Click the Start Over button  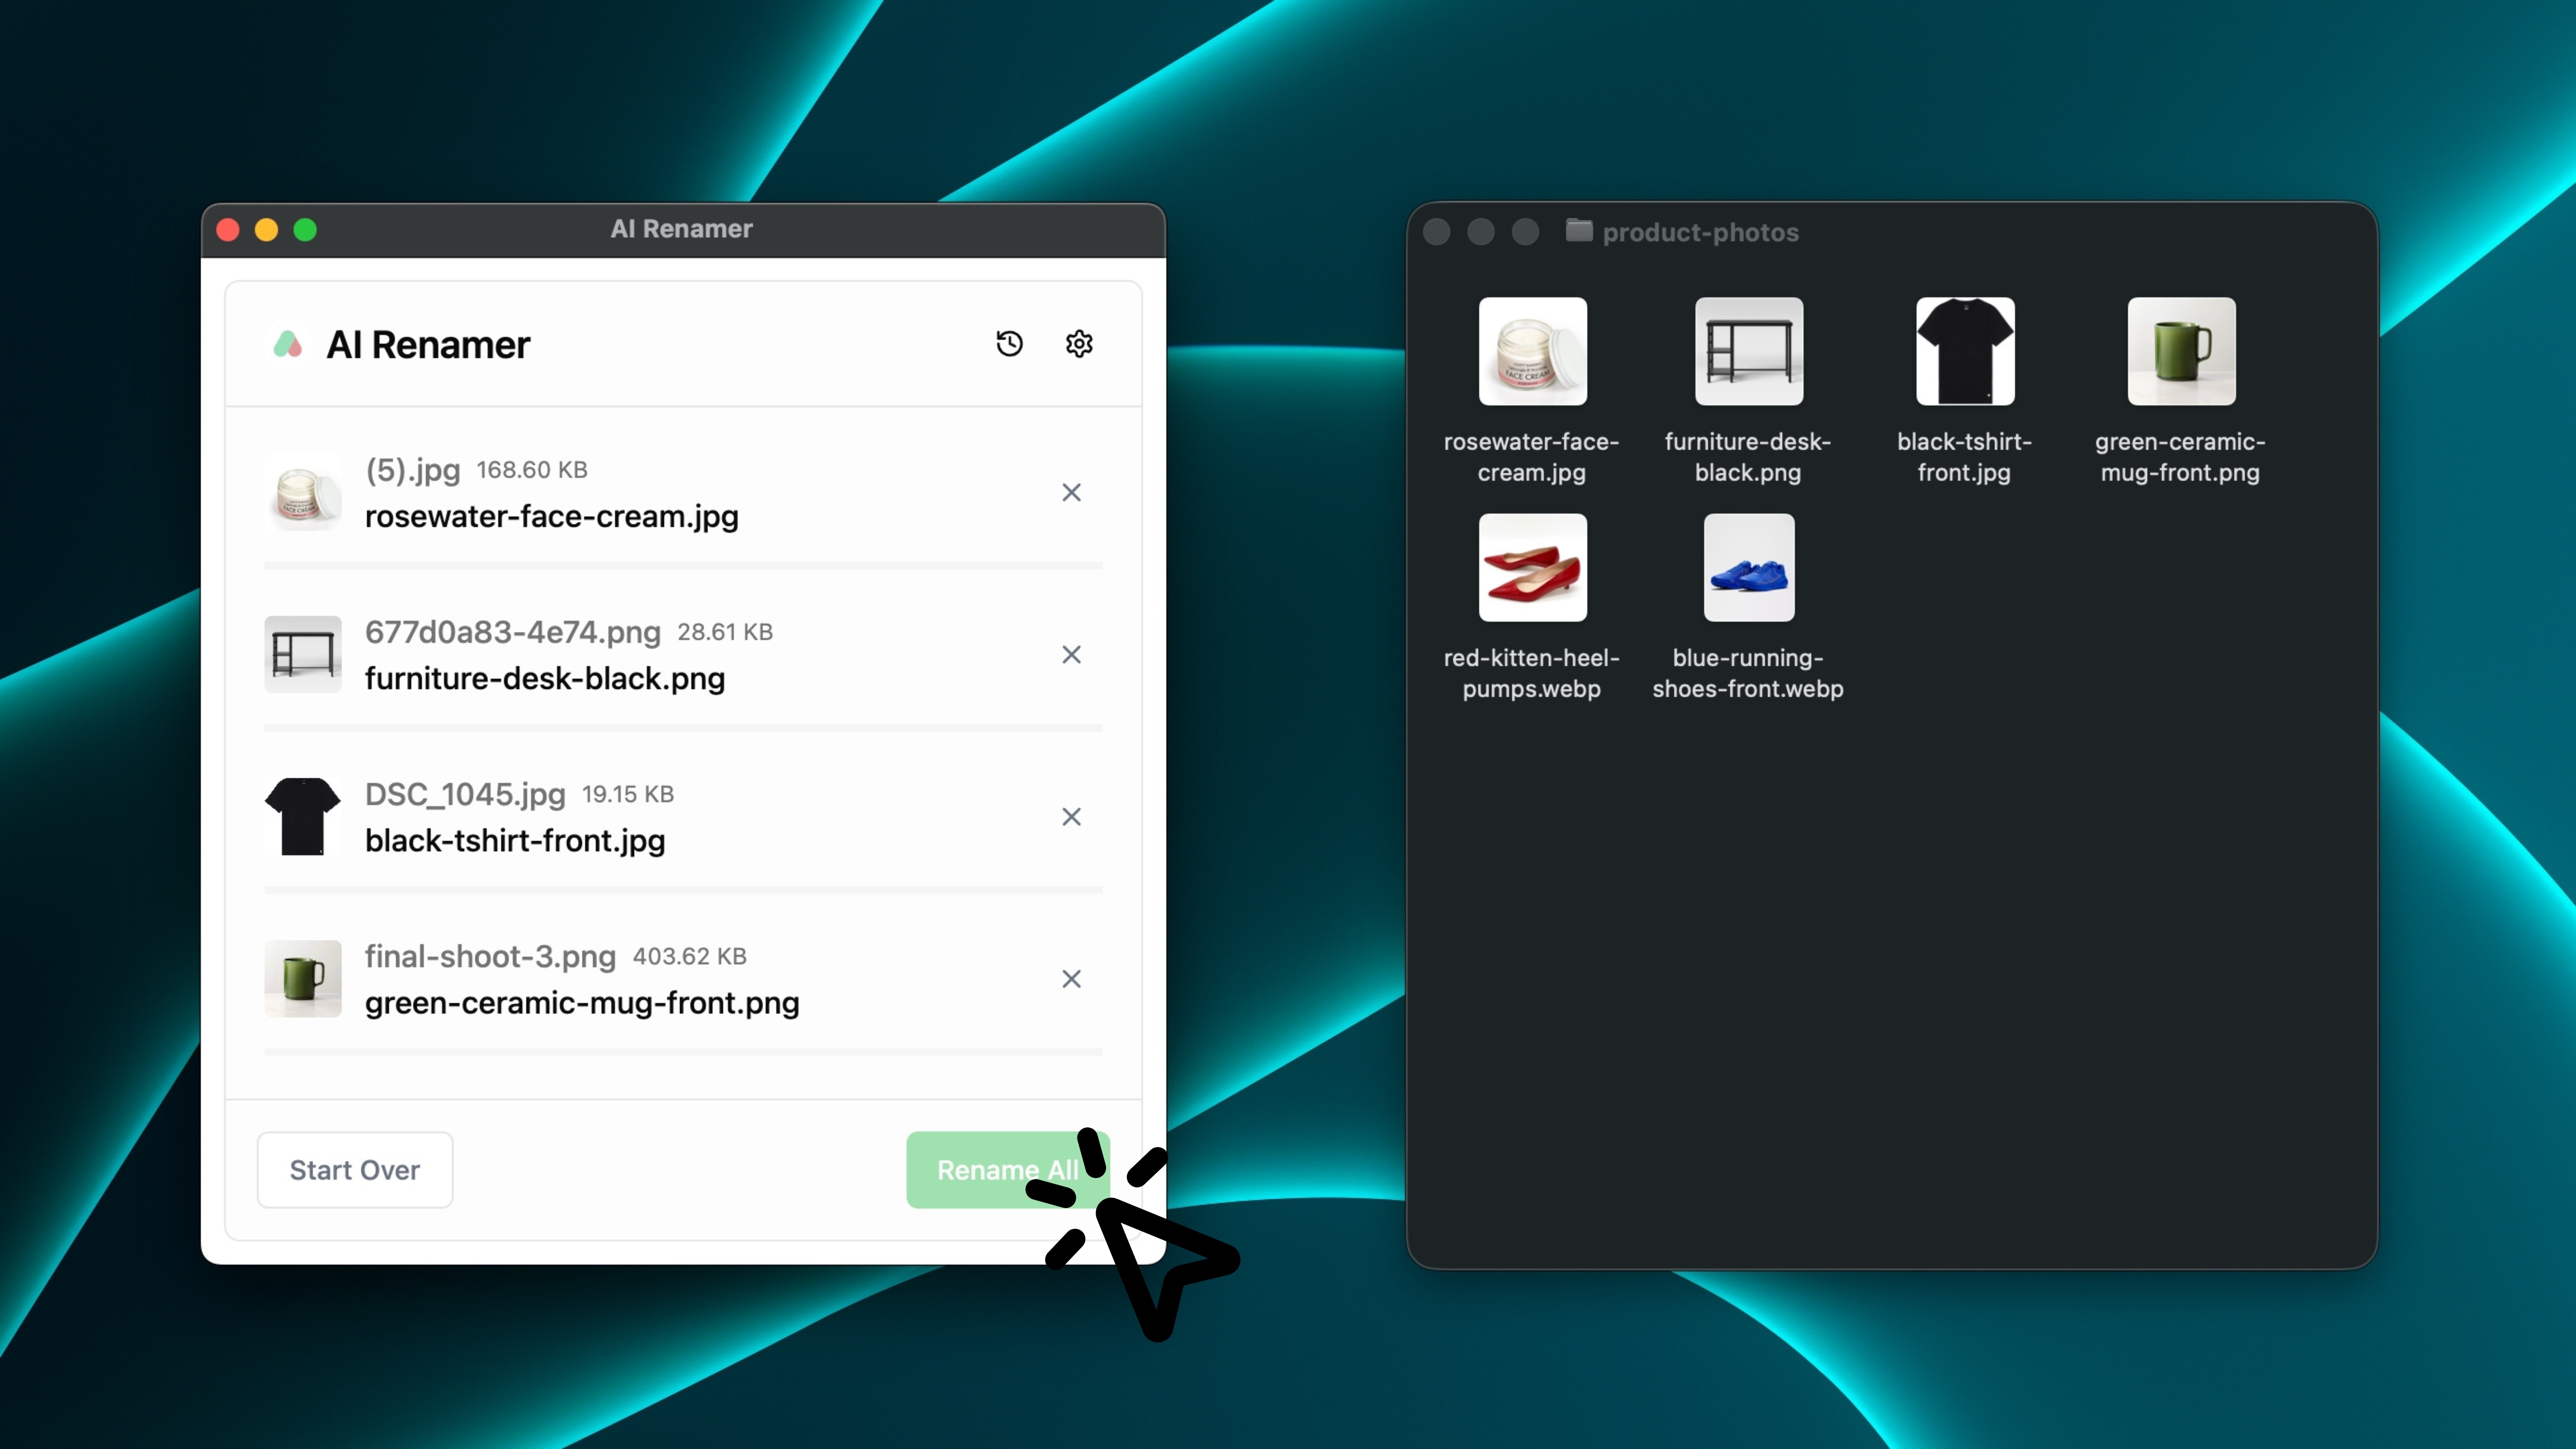point(354,1170)
